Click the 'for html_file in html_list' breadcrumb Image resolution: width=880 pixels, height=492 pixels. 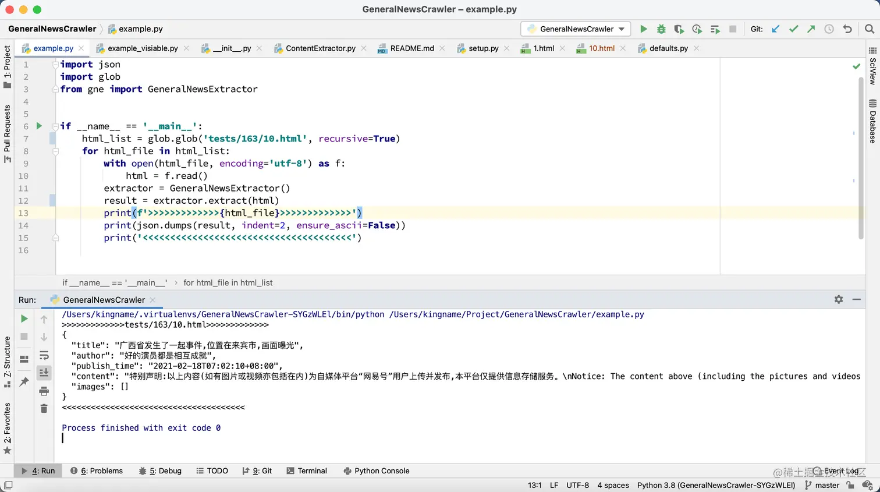coord(228,282)
